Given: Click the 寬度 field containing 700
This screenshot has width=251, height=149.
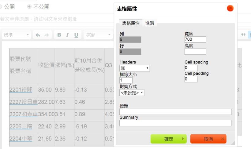Looking at the screenshot, I should click(x=195, y=39).
